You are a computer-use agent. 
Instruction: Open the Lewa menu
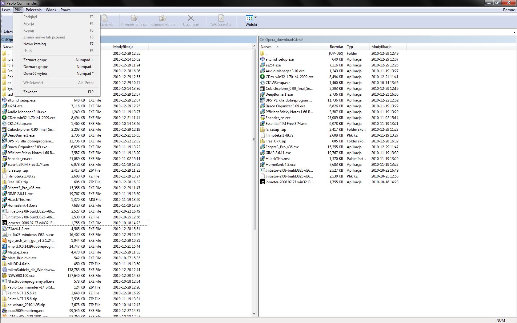pos(6,10)
